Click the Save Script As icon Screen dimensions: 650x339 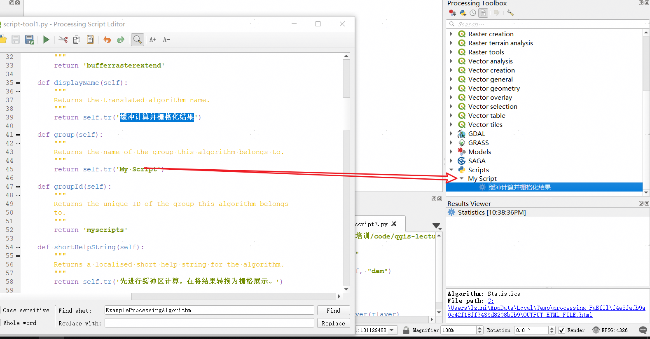click(29, 40)
